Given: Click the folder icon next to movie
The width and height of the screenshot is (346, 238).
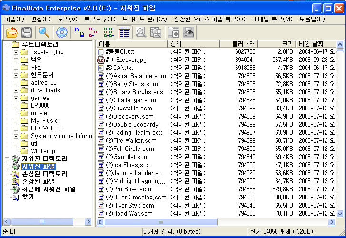Looking at the screenshot, I should [x=24, y=113].
